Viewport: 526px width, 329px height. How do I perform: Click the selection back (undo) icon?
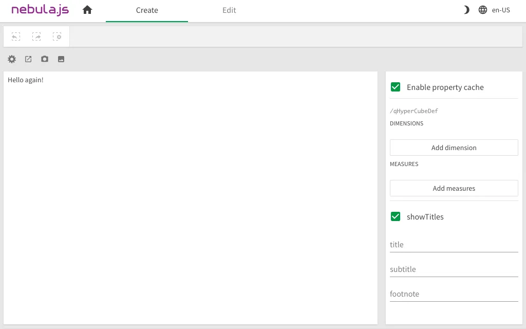point(16,36)
